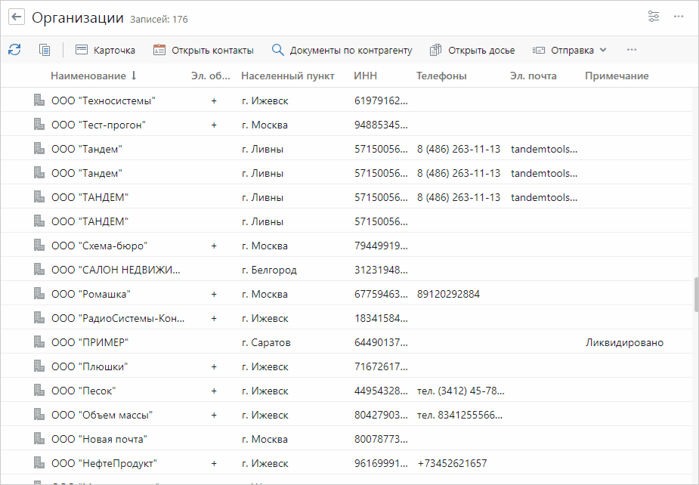Click building icon of ООО "ПРИМЕР"
This screenshot has height=485, width=699.
click(39, 342)
